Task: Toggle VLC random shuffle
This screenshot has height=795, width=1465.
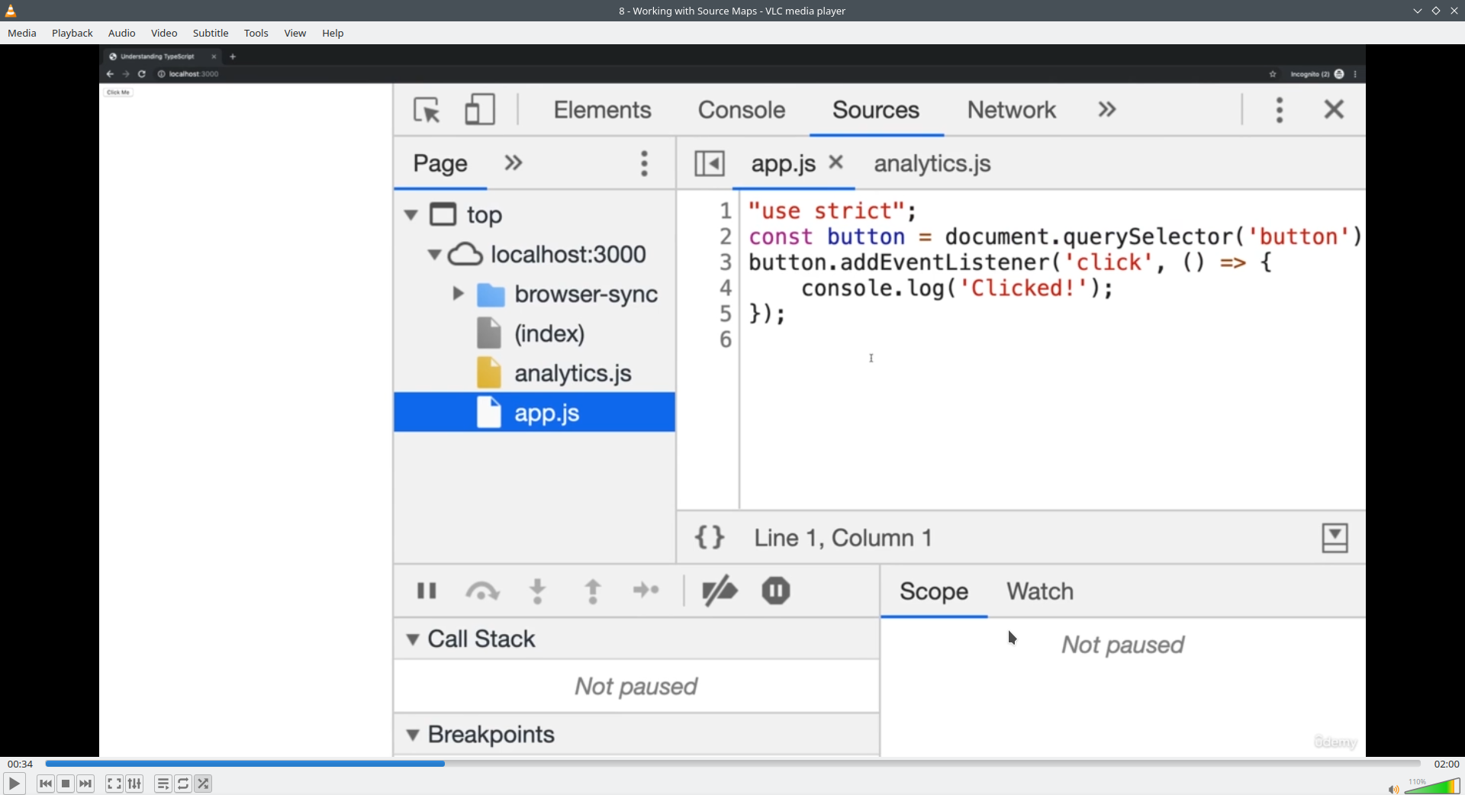Action: pyautogui.click(x=203, y=784)
